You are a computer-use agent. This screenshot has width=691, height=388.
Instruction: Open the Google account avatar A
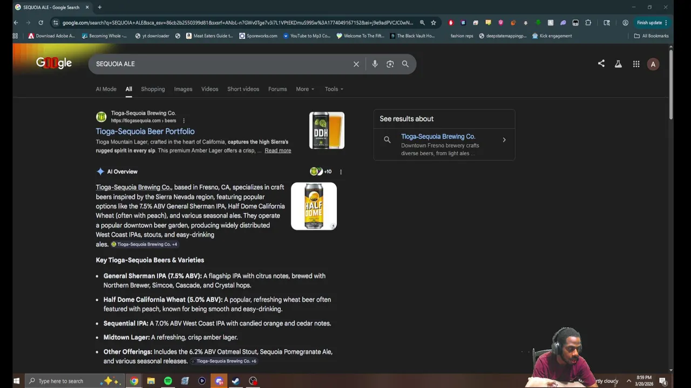coord(653,64)
